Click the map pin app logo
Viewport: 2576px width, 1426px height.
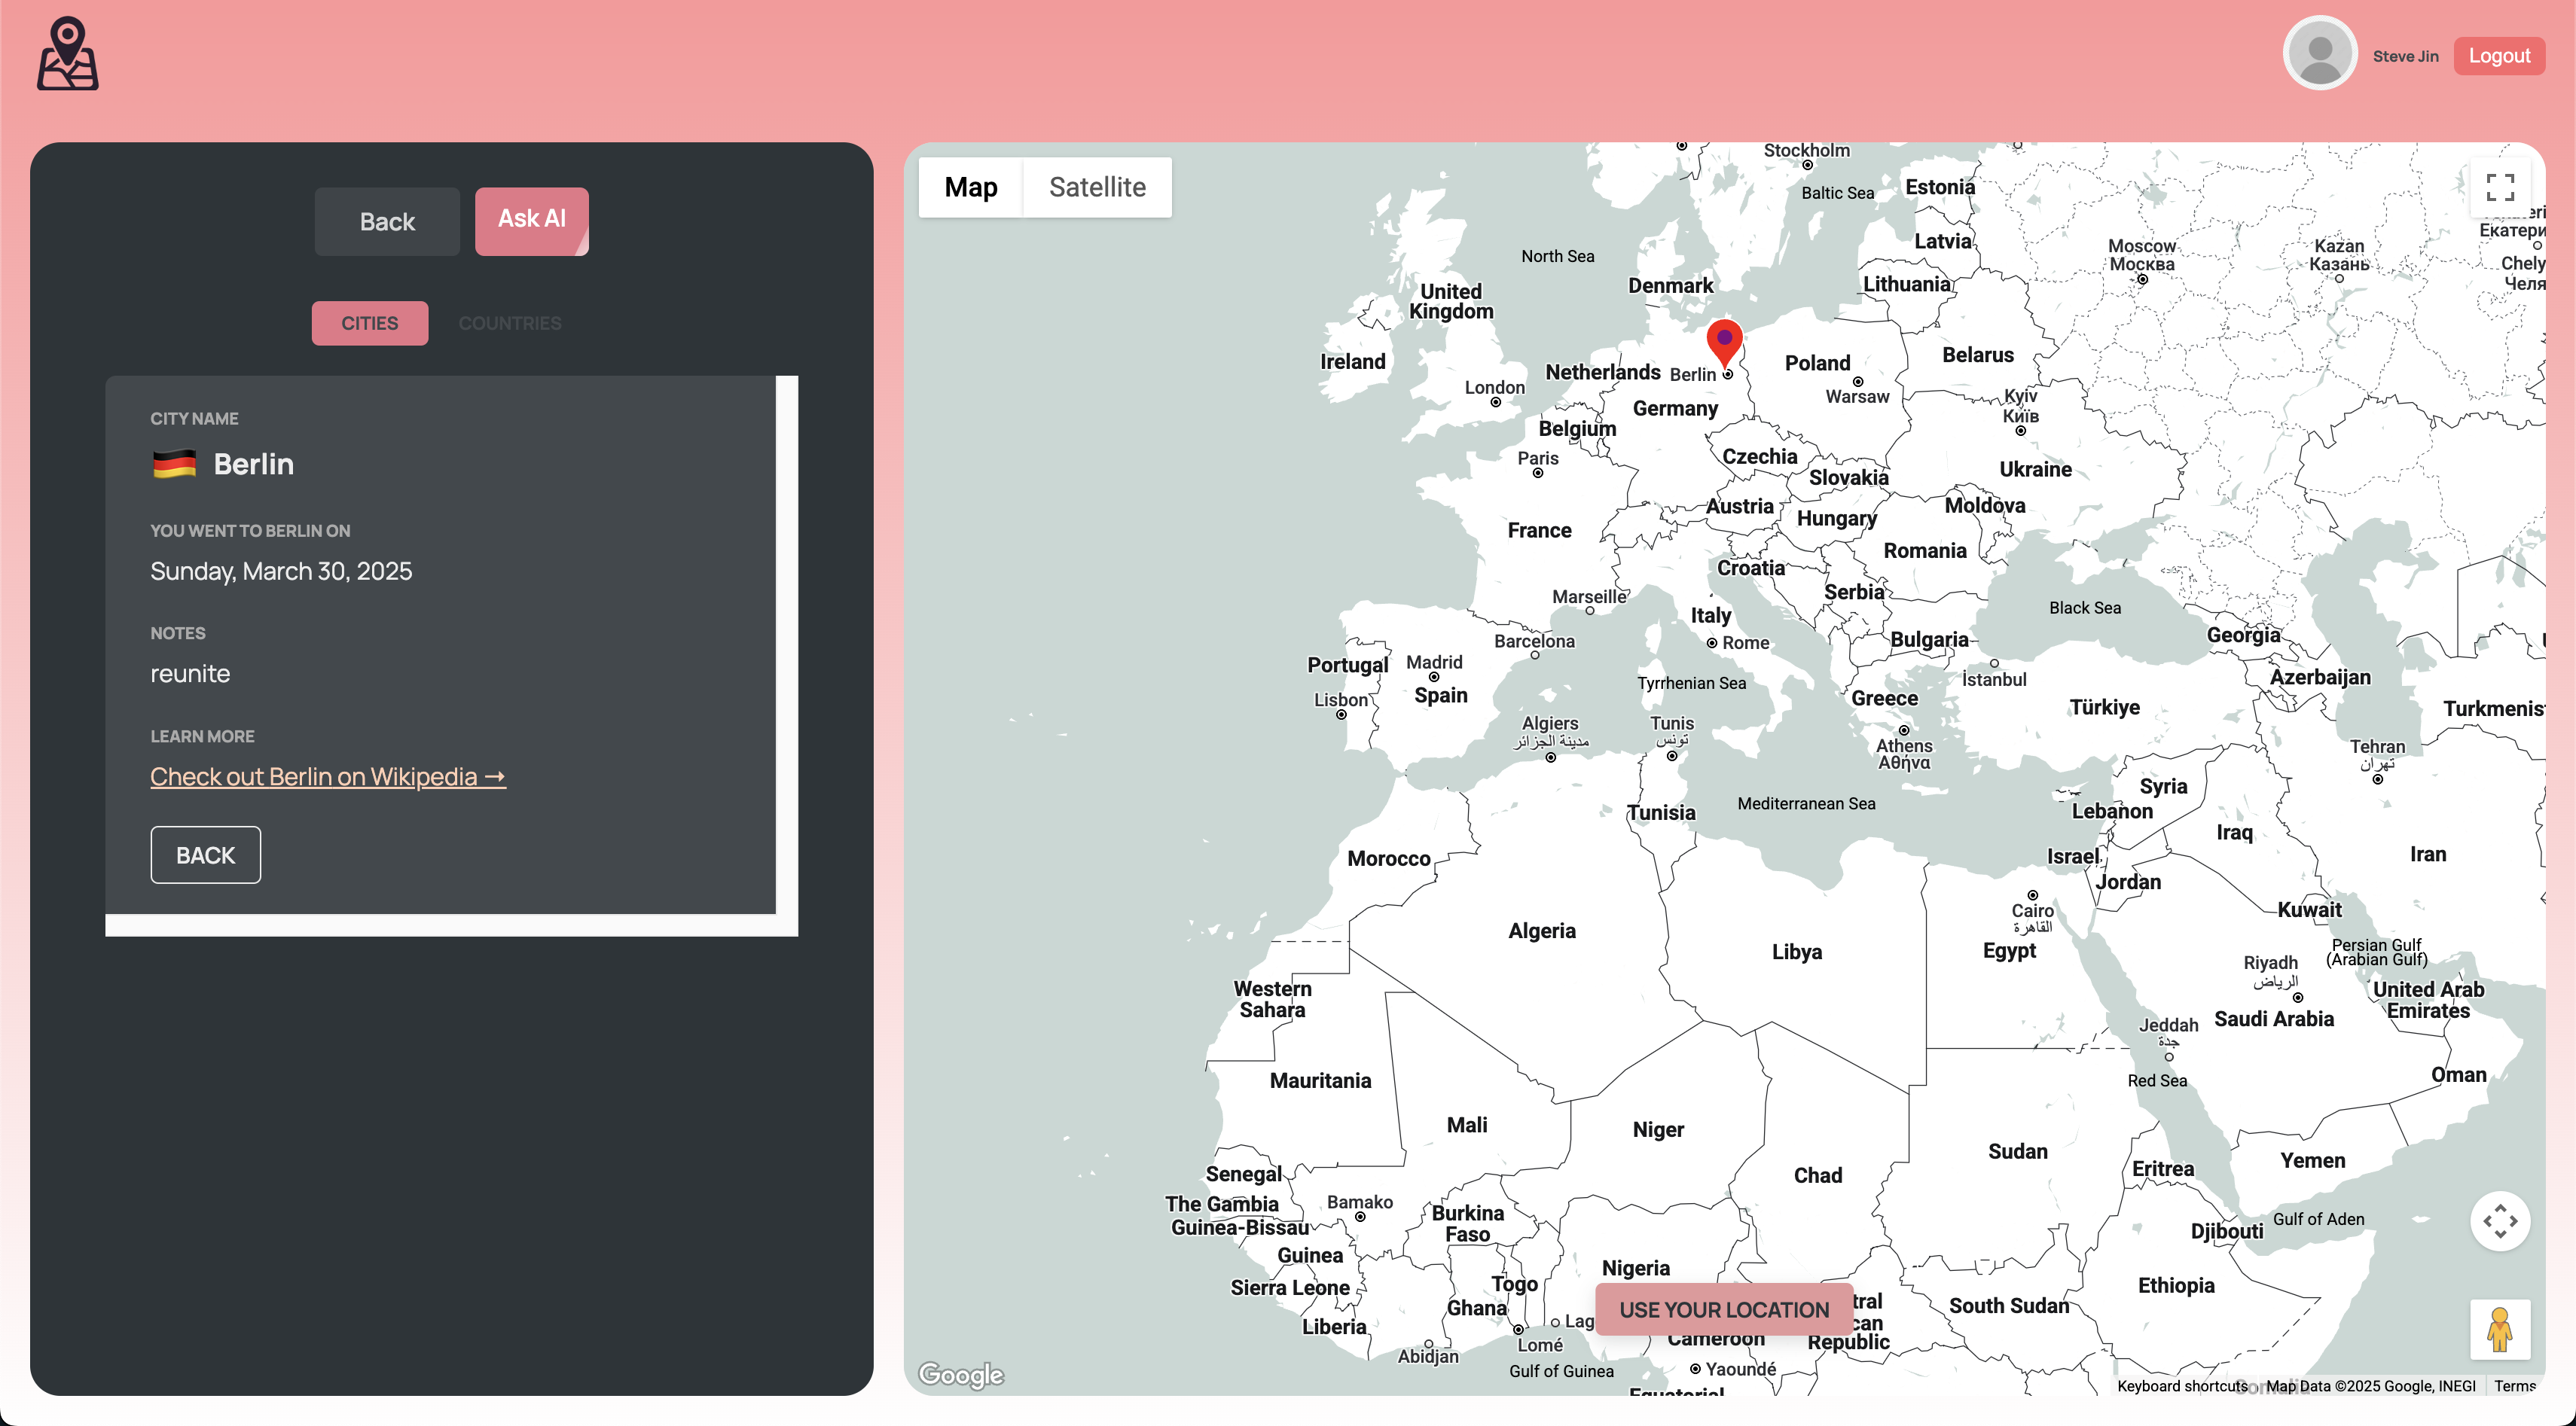(67, 54)
